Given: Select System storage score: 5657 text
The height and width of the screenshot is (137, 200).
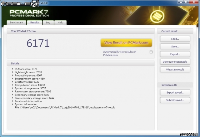Looking at the screenshot, I should [30, 88].
